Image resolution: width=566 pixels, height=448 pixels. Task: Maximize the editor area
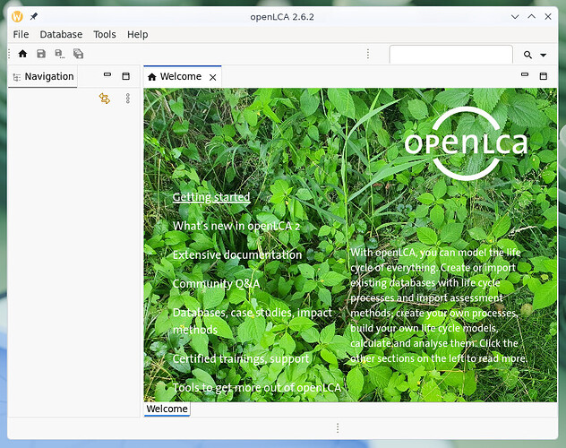544,76
